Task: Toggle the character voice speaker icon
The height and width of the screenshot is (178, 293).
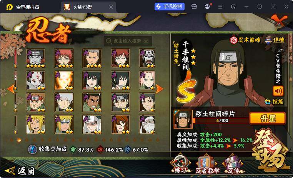Action: click(278, 91)
